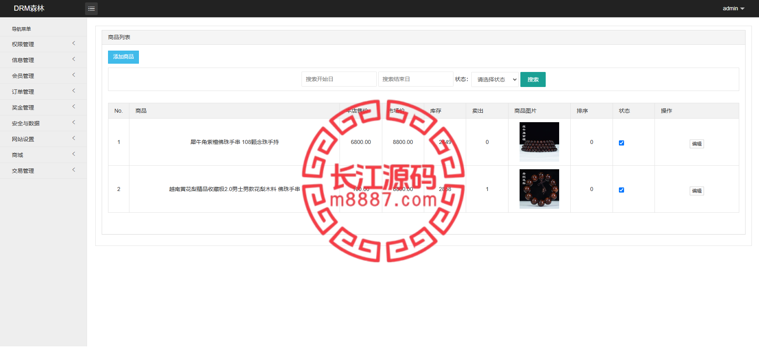Image resolution: width=759 pixels, height=361 pixels.
Task: Expand the 奖金管理 menu
Action: pyautogui.click(x=44, y=108)
